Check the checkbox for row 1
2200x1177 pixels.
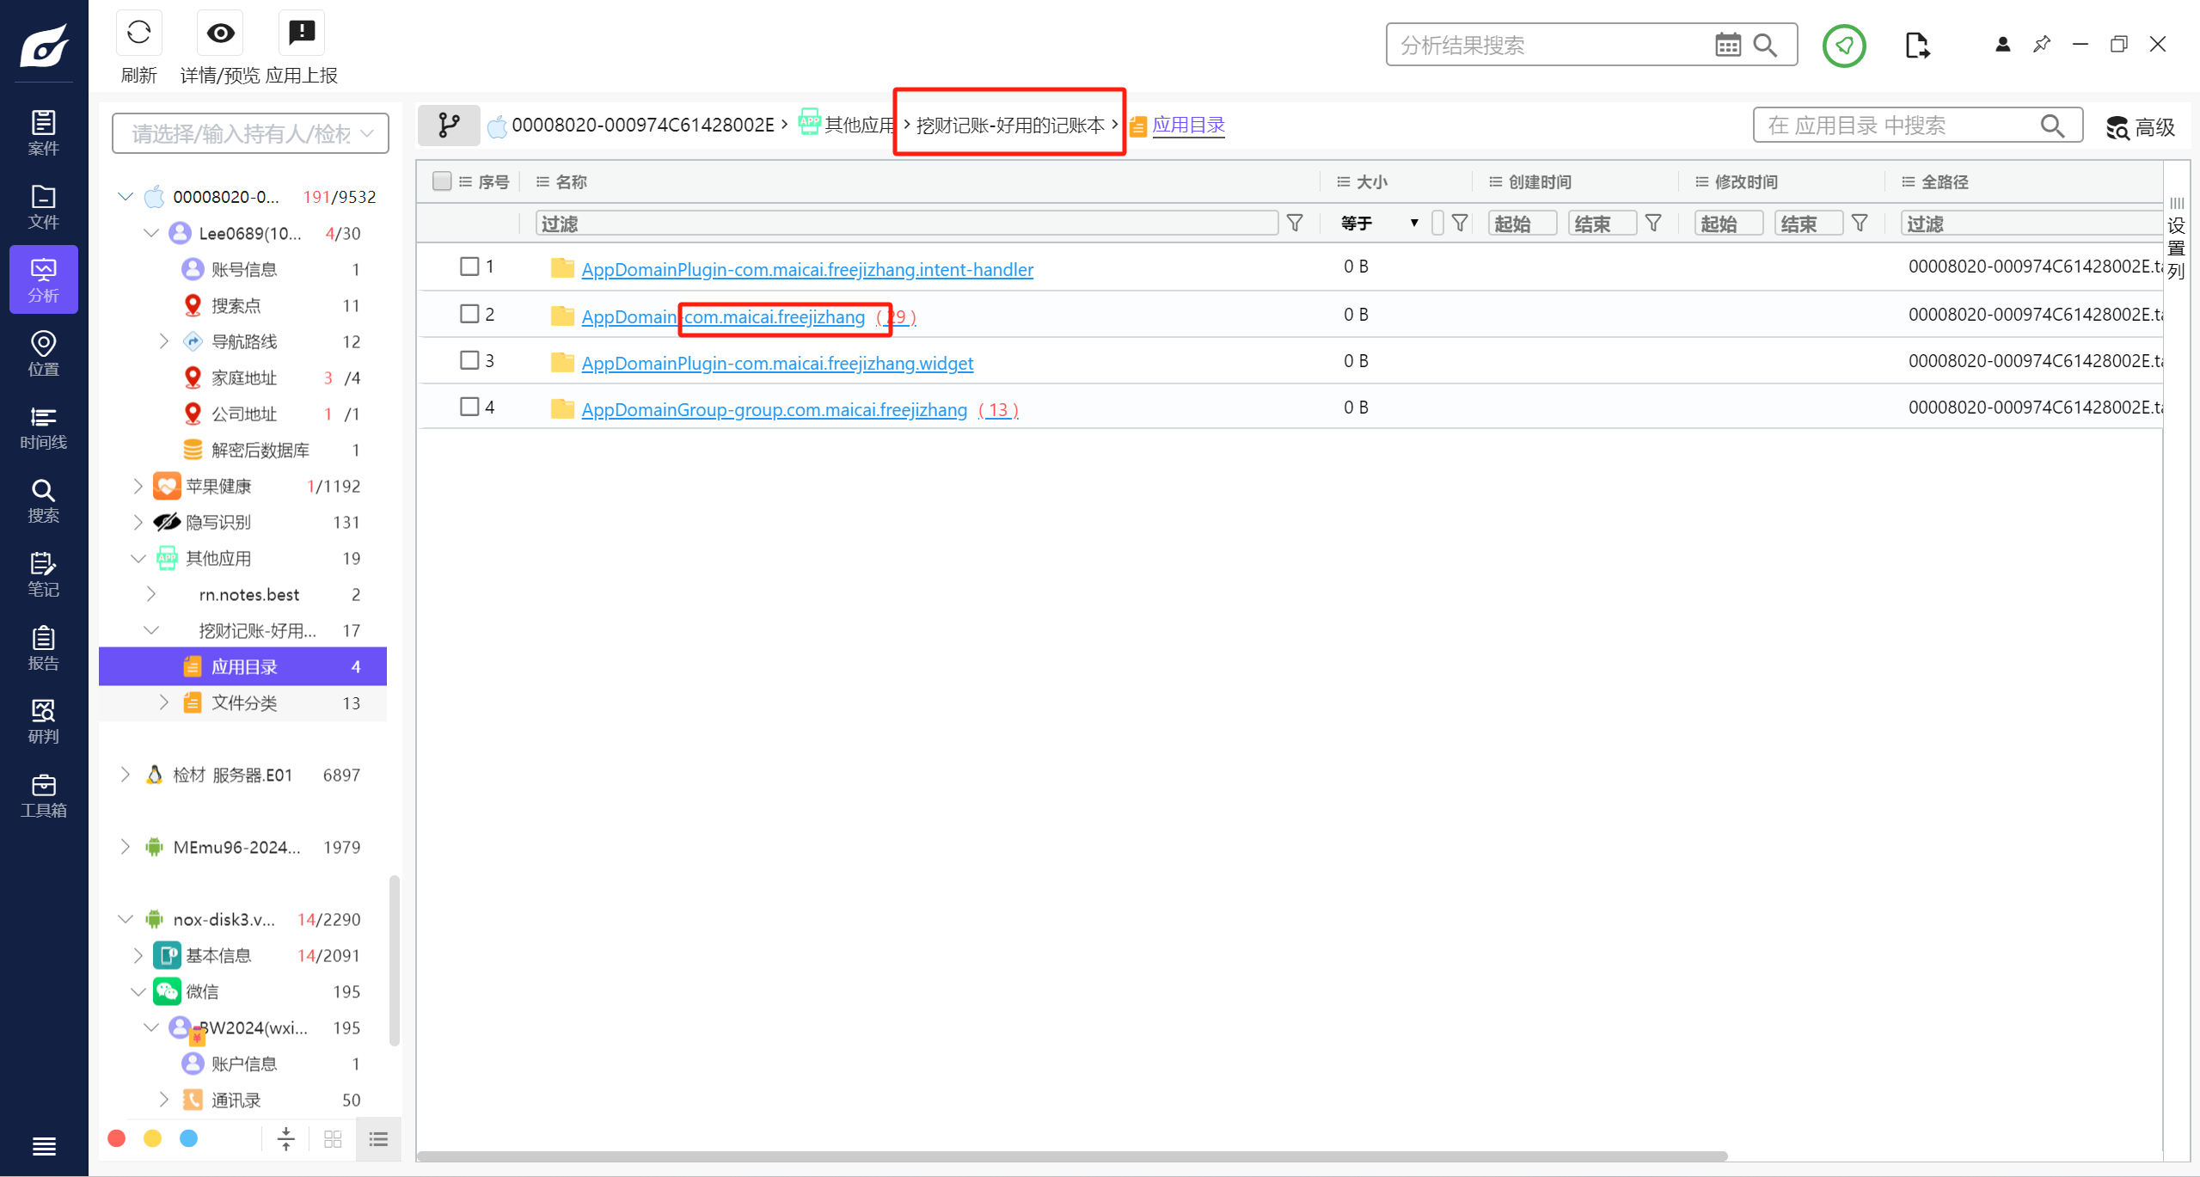coord(469,267)
